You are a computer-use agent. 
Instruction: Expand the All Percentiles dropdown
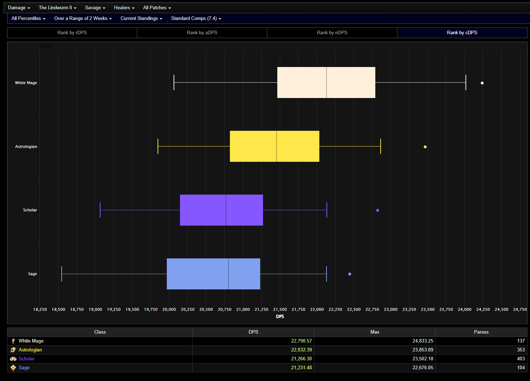pos(29,19)
